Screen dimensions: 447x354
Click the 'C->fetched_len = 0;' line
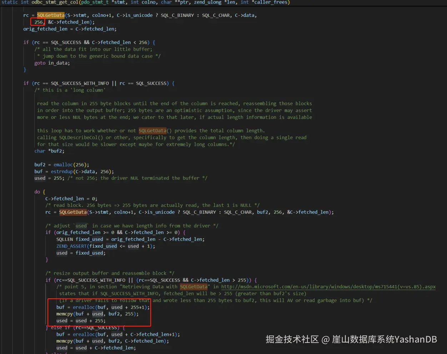click(x=71, y=199)
